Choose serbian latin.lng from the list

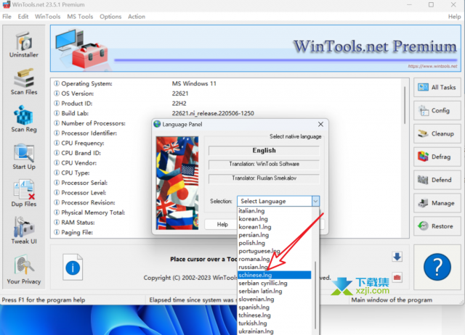pos(275,291)
